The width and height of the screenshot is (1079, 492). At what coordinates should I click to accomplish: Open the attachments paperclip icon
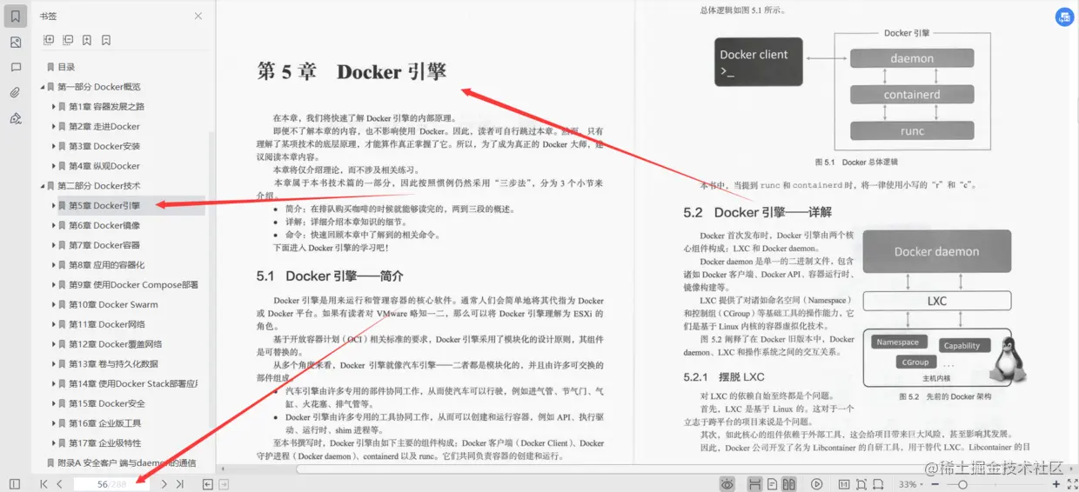click(15, 92)
